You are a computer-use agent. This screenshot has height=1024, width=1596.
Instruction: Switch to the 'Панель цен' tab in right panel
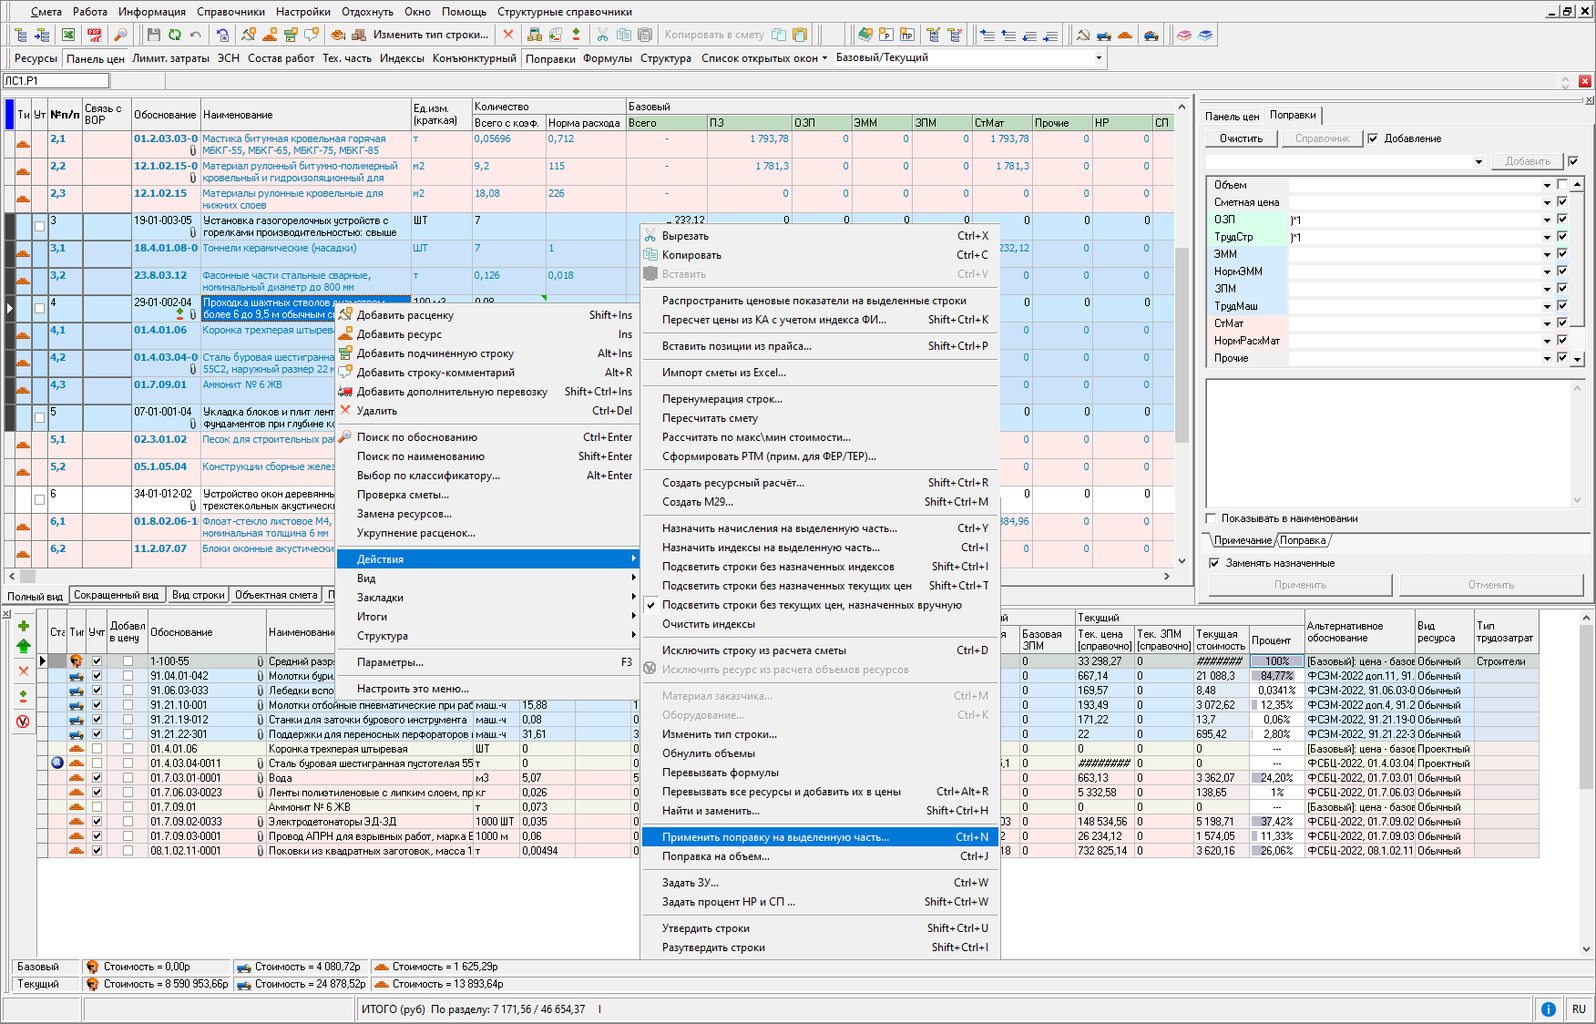(x=1232, y=116)
